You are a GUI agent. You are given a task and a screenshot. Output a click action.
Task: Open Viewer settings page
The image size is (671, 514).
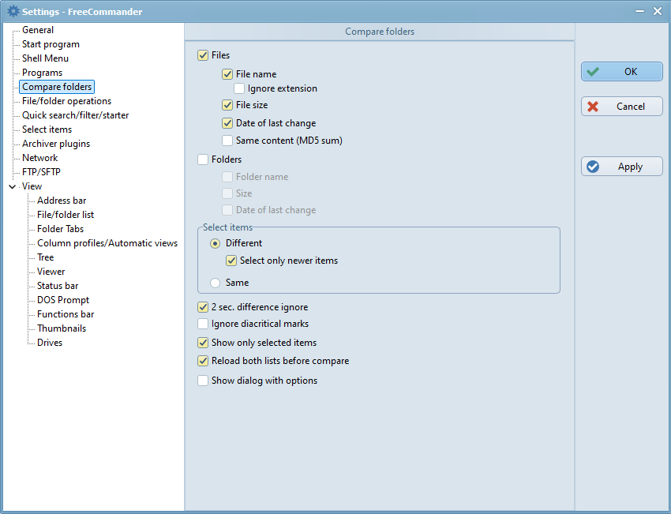coord(51,272)
